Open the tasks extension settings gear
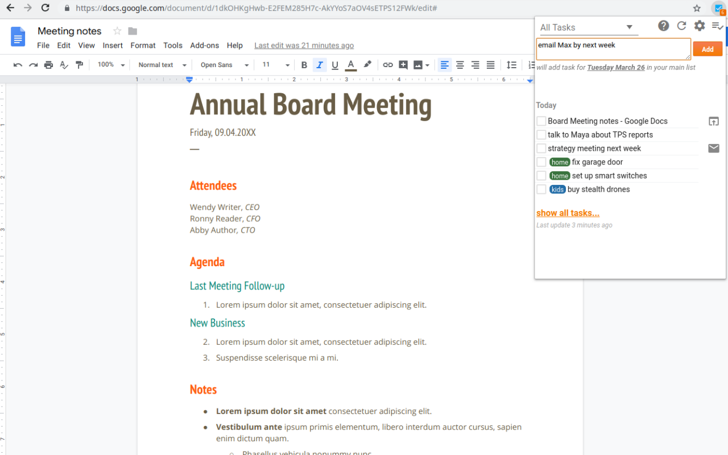The image size is (728, 455). pos(699,26)
